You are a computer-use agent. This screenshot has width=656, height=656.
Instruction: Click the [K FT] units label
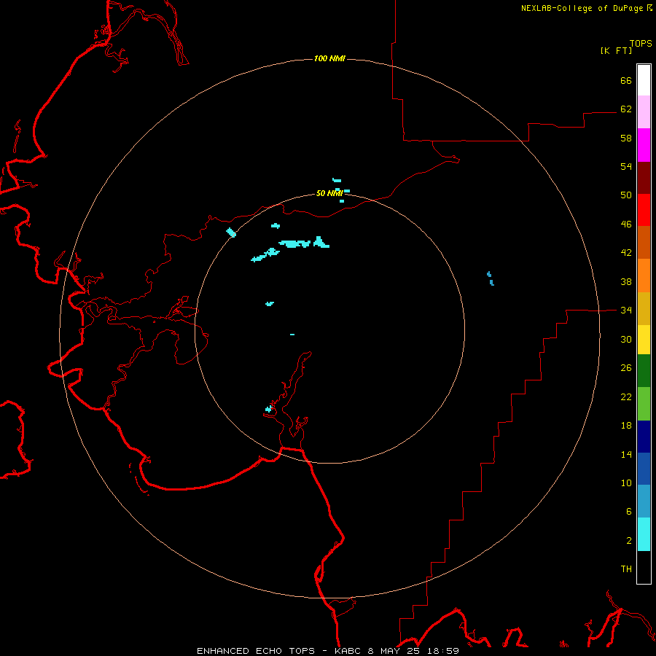[x=616, y=50]
